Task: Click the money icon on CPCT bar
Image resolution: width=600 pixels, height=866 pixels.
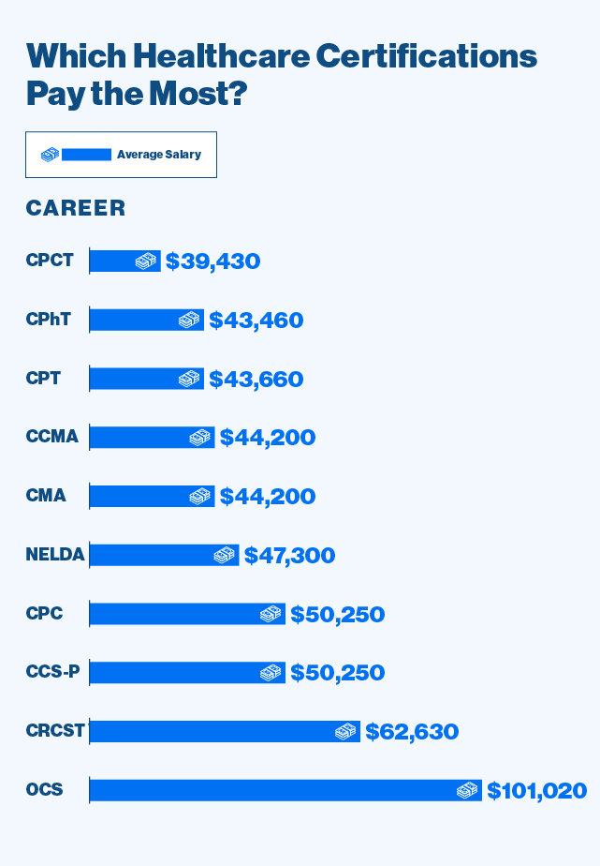Action: pyautogui.click(x=145, y=261)
